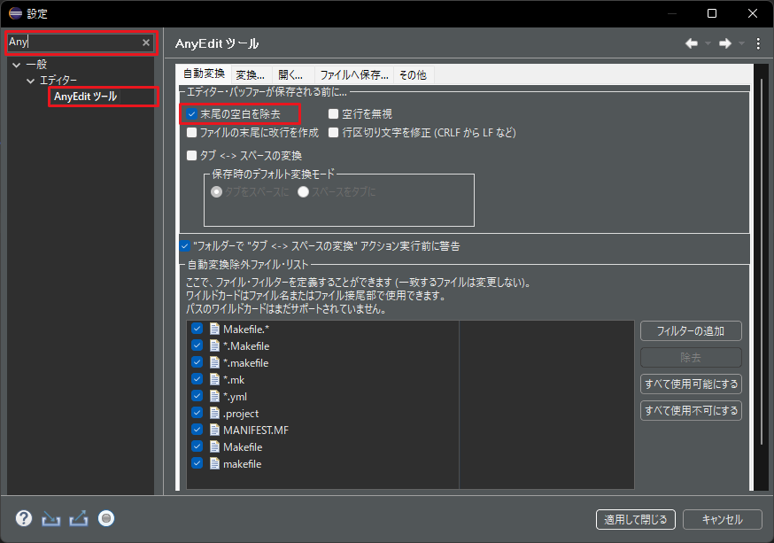Uncheck the *.Makefile filter checkbox

197,345
